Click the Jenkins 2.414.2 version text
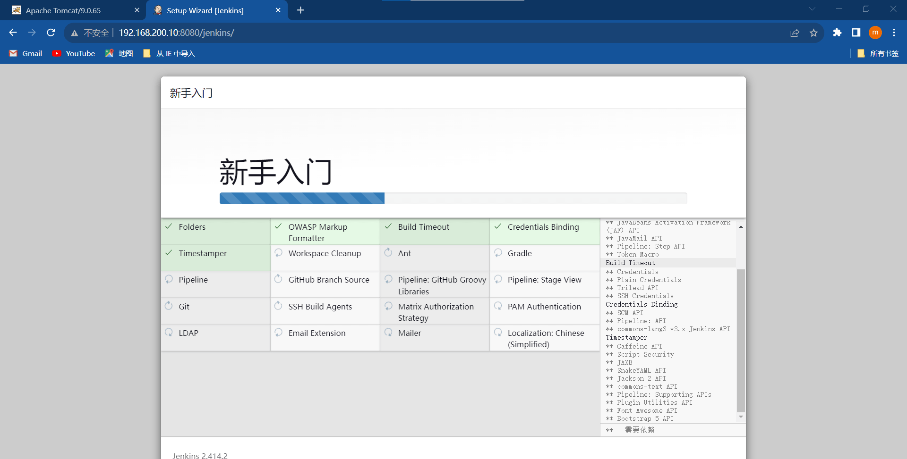This screenshot has height=459, width=907. (x=200, y=456)
